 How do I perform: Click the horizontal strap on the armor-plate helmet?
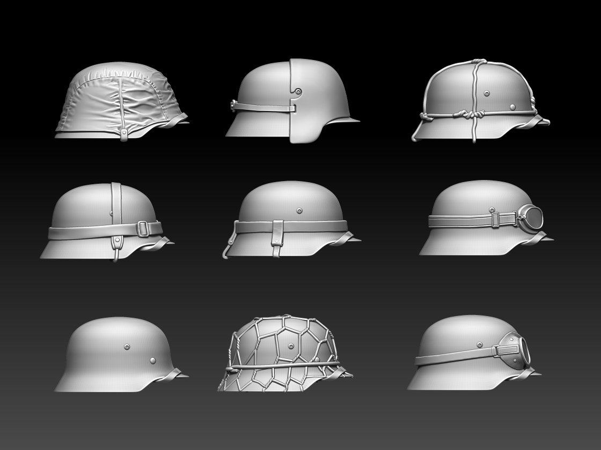tap(263, 107)
